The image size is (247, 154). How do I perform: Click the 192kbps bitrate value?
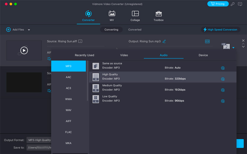pos(180,90)
